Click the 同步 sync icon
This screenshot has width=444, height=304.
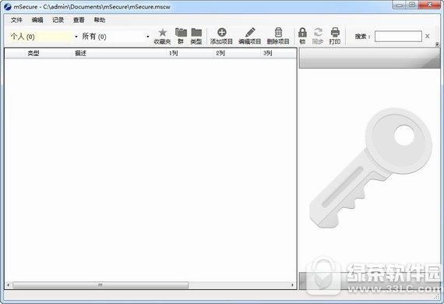point(318,36)
